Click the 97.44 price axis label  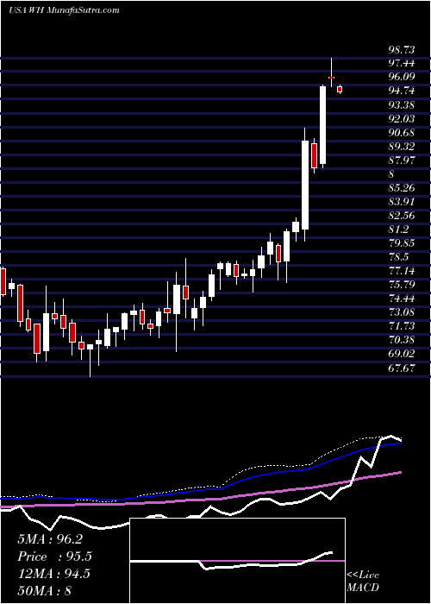tap(401, 63)
